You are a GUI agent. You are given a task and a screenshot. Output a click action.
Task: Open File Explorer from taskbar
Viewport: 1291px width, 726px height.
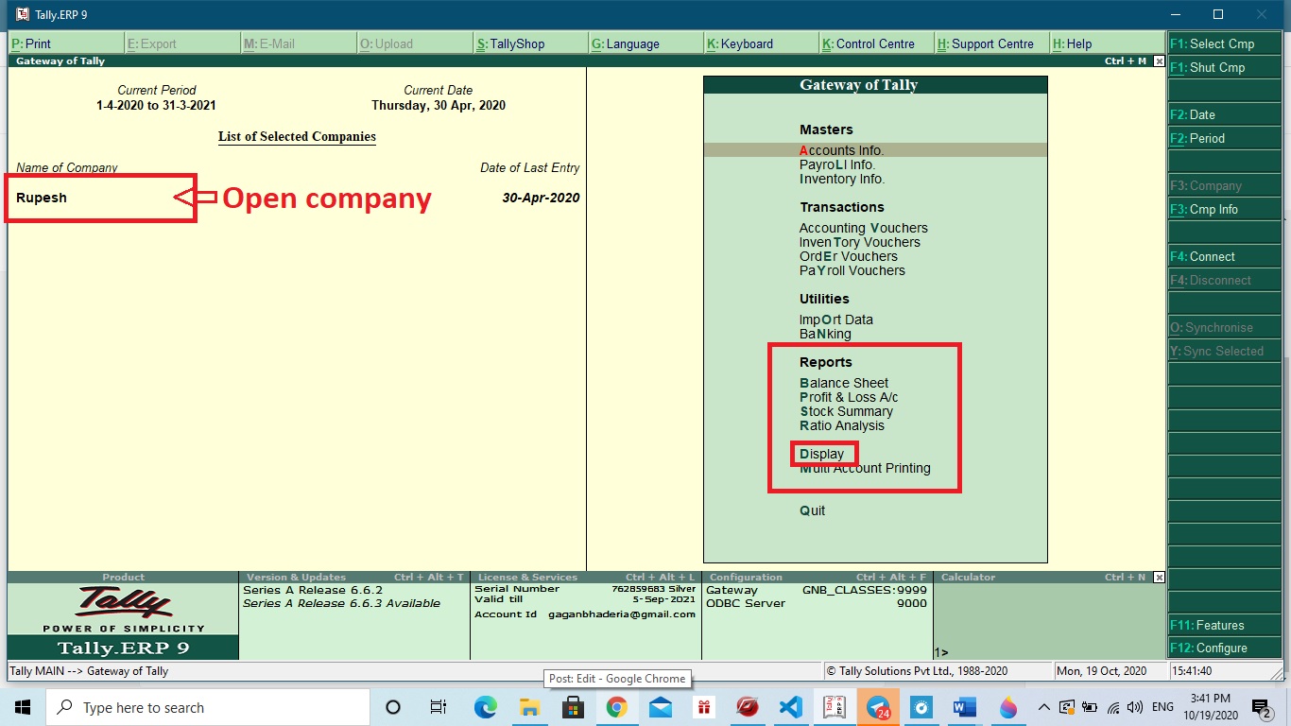(529, 707)
